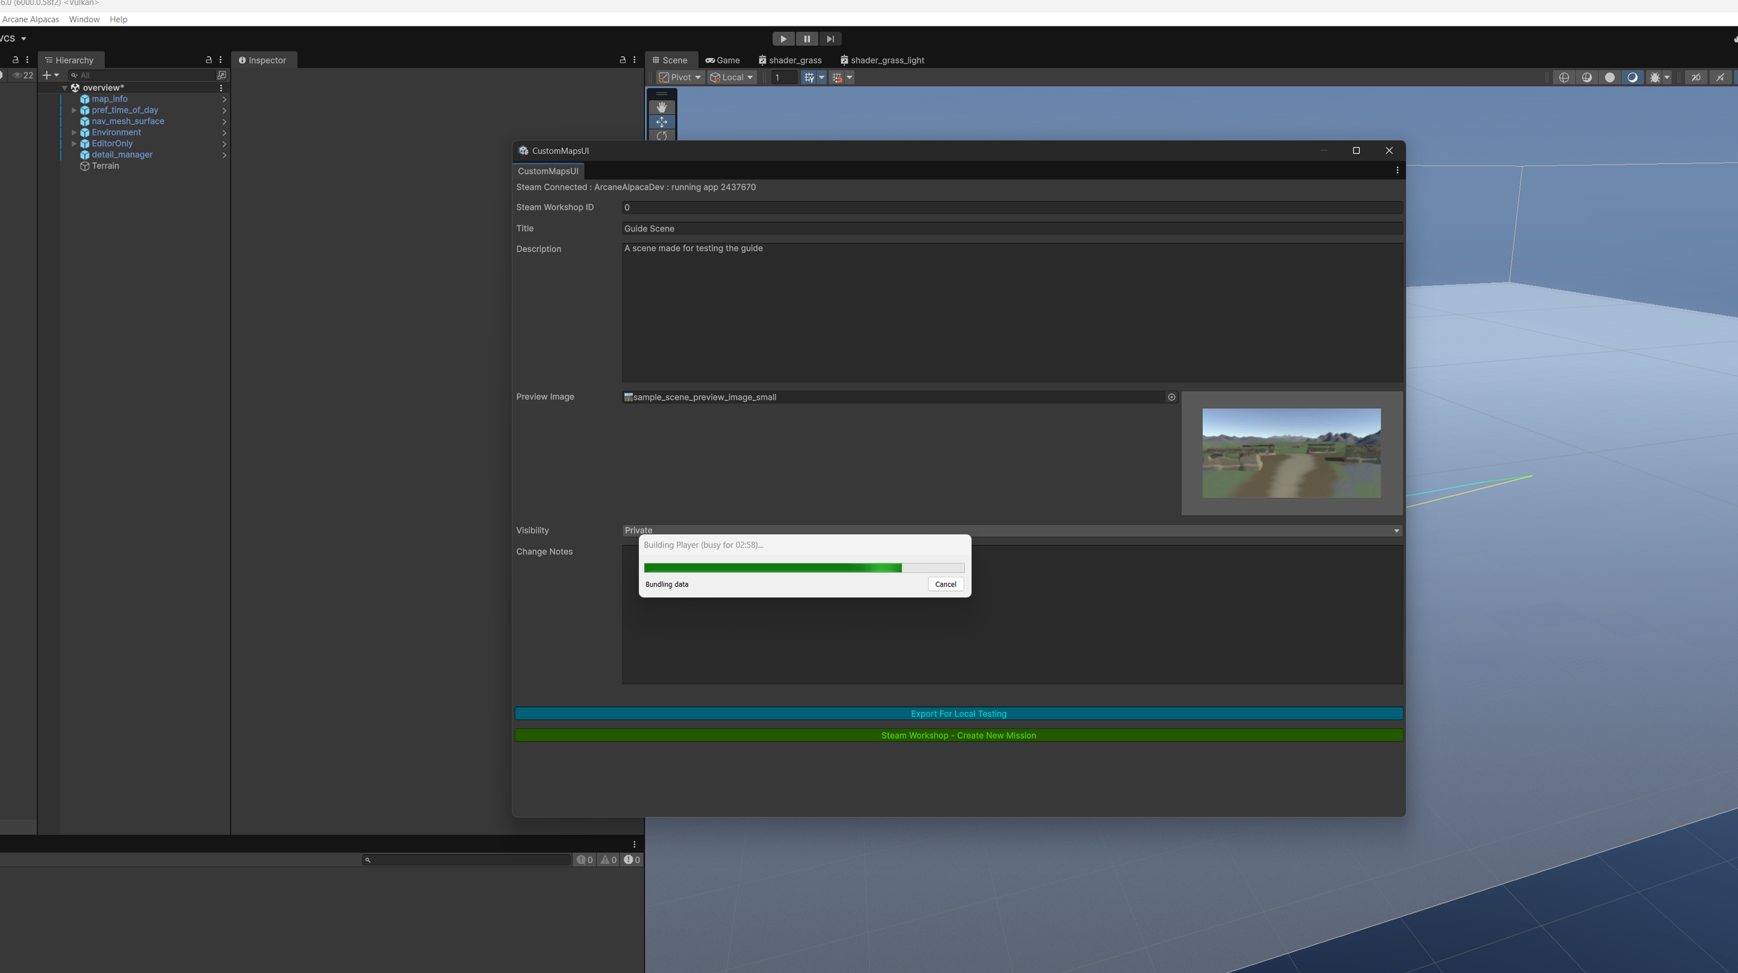Image resolution: width=1738 pixels, height=973 pixels.
Task: Select the Hand view tool
Action: pos(661,107)
